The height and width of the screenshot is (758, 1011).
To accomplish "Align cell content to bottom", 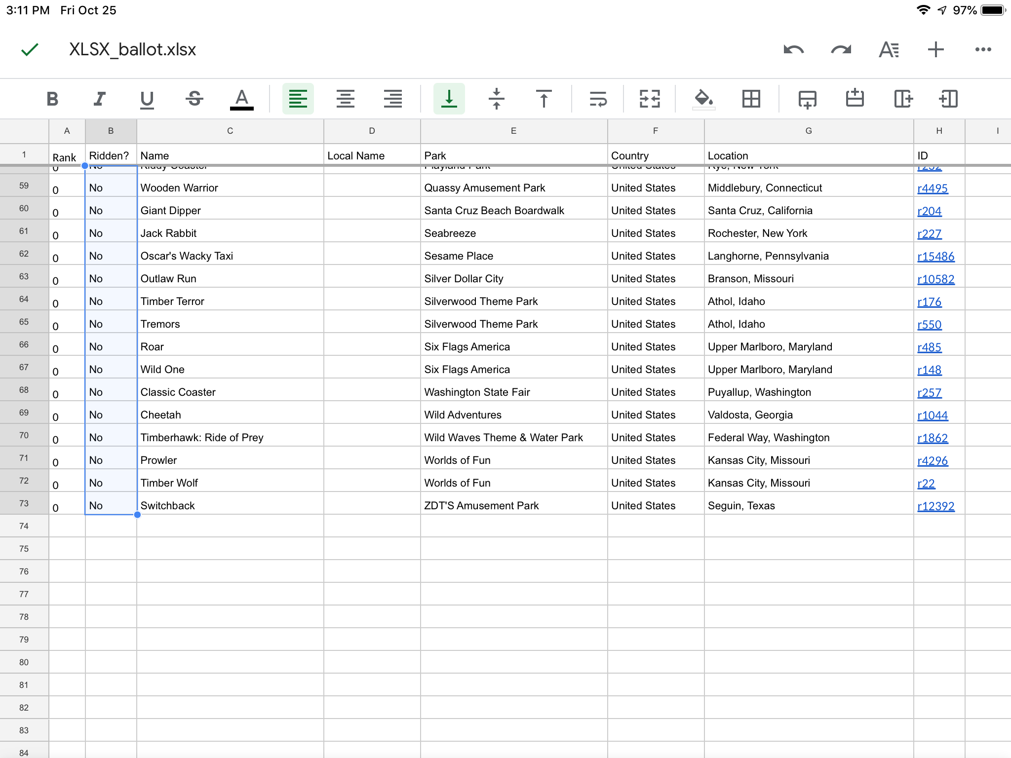I will pyautogui.click(x=449, y=99).
